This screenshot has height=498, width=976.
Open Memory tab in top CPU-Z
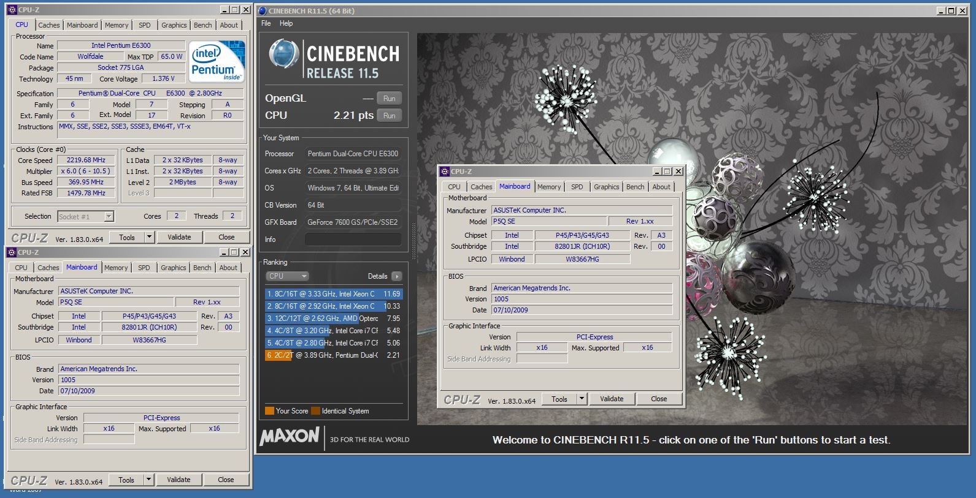click(x=117, y=25)
